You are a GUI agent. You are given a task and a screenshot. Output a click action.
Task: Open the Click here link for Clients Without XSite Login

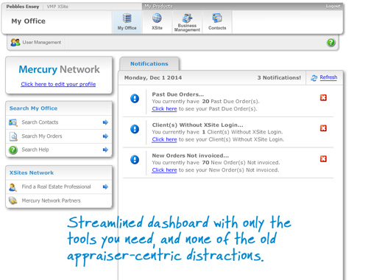click(164, 139)
